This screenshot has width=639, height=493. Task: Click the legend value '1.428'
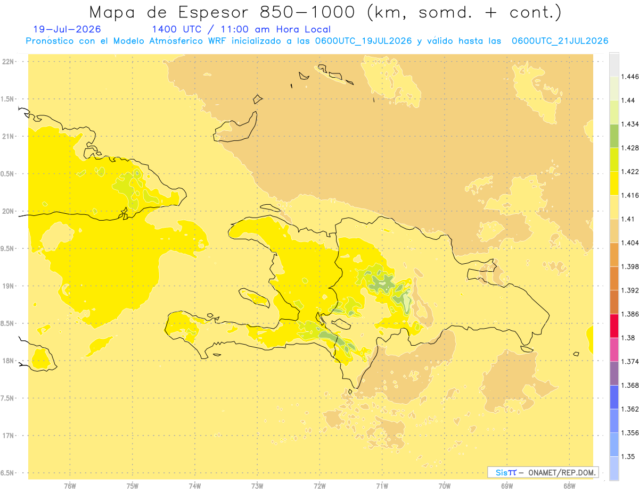point(630,148)
